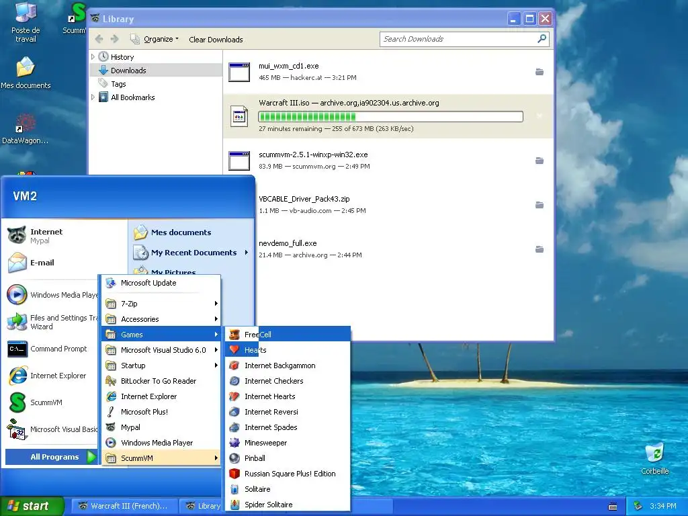Expand the ScummVM programs submenu
This screenshot has height=516, width=688.
click(x=161, y=458)
